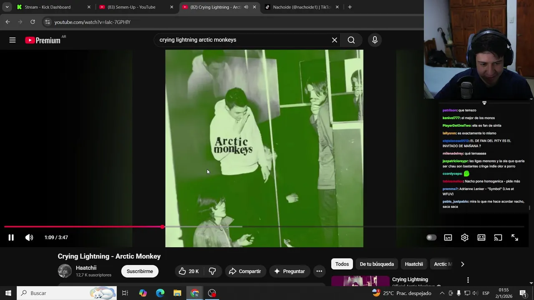Select the Haatchii filter chip
The height and width of the screenshot is (300, 534).
pos(414,264)
